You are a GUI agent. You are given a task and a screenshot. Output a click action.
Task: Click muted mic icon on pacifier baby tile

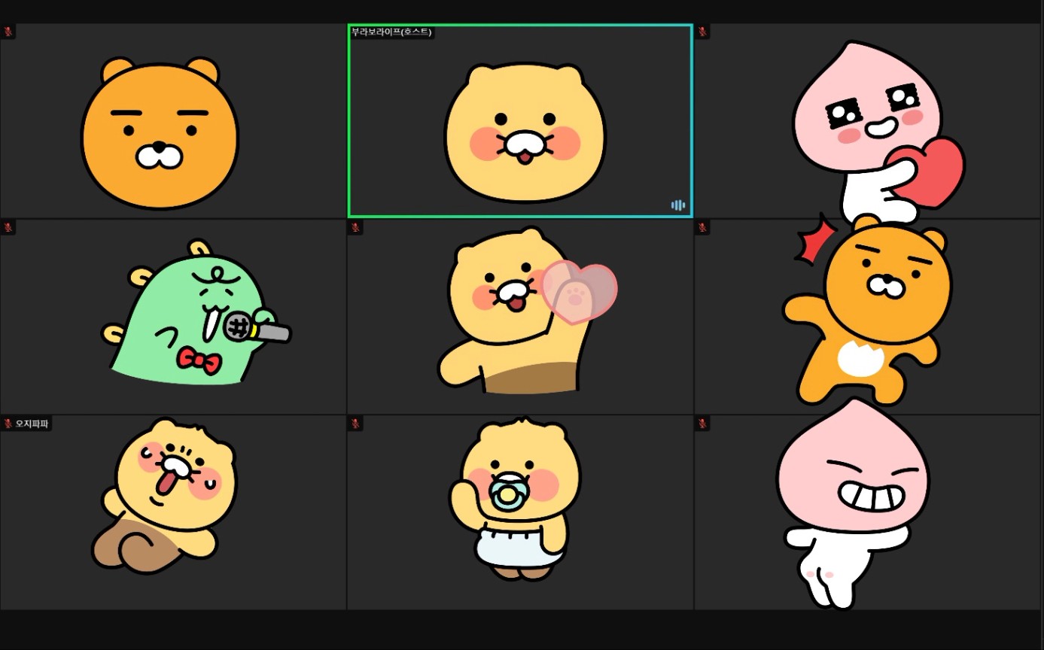[355, 424]
